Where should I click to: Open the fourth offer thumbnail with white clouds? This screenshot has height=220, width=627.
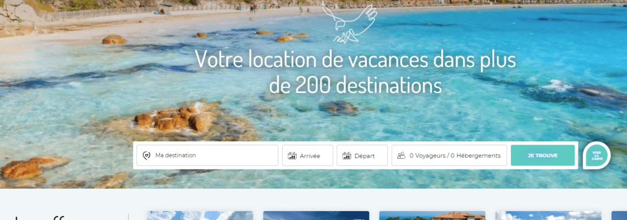tap(548, 216)
